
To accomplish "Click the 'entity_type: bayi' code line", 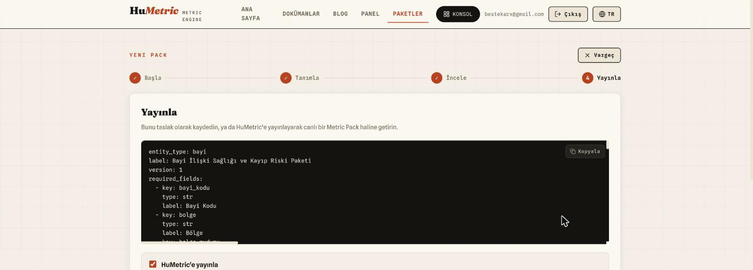I will coord(177,152).
